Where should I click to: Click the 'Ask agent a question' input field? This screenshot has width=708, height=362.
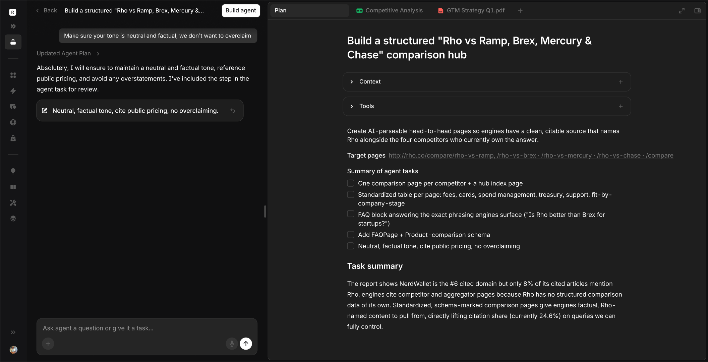click(147, 328)
